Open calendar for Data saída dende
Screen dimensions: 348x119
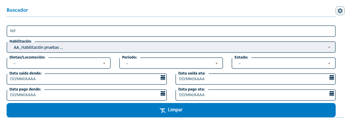coord(163,78)
